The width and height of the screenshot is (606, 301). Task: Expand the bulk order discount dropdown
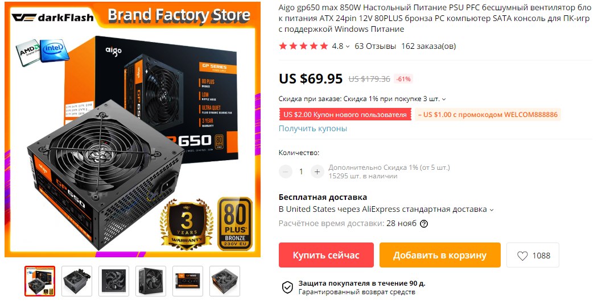[x=444, y=99]
